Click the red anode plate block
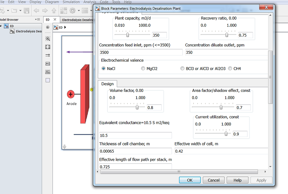The image size is (288, 194). [85, 94]
